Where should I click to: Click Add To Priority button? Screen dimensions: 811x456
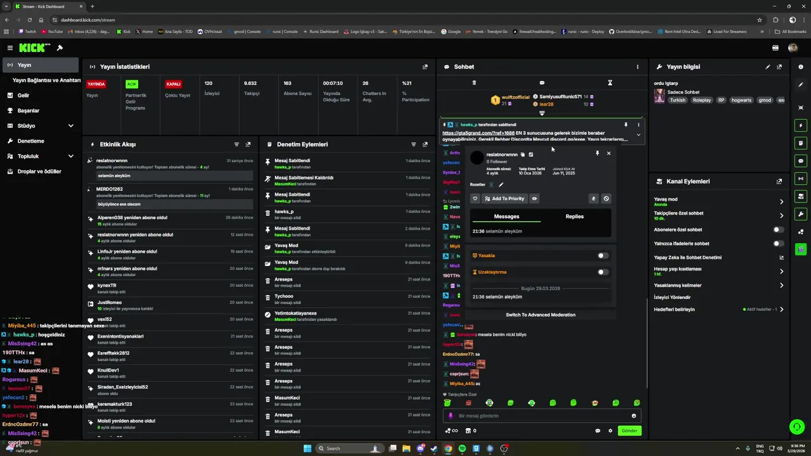504,199
